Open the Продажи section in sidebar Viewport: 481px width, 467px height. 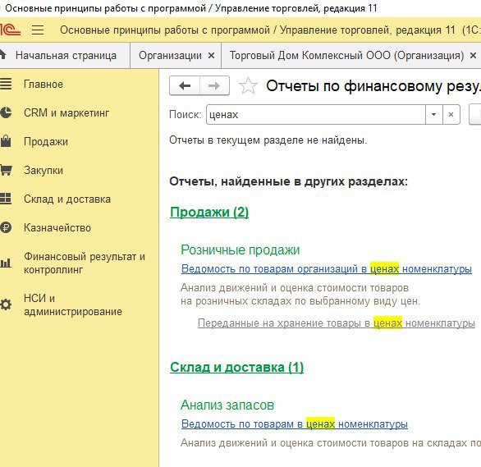pyautogui.click(x=46, y=141)
